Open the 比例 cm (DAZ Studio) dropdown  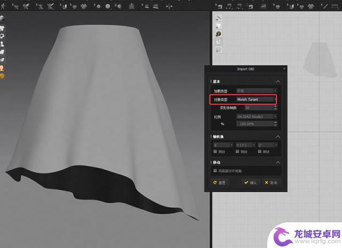(x=256, y=117)
